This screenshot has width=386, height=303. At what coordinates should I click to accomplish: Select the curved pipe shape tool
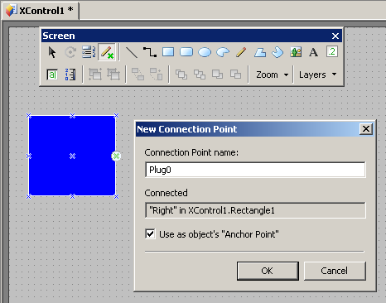point(277,52)
